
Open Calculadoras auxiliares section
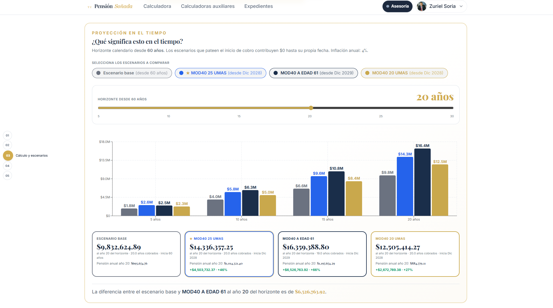pyautogui.click(x=208, y=6)
